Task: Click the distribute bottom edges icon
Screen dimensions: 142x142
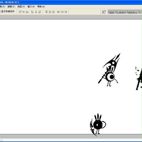Action: click(53, 12)
